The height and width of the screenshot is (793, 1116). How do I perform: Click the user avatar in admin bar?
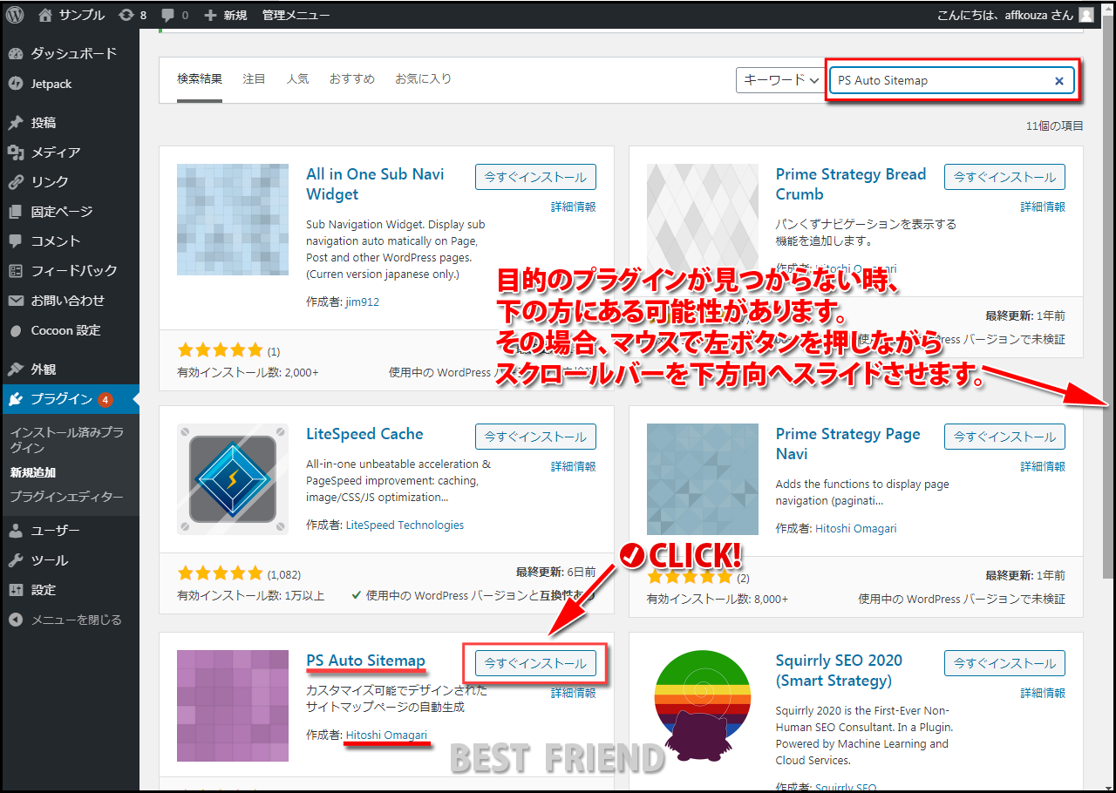1085,15
